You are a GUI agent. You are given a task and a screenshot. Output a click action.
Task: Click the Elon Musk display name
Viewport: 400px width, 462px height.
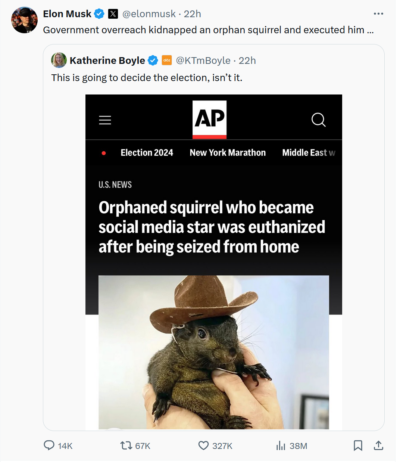[x=67, y=14]
